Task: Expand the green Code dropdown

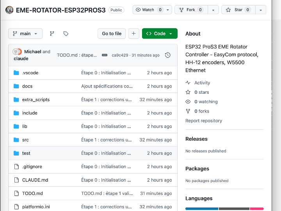Action: pyautogui.click(x=160, y=34)
